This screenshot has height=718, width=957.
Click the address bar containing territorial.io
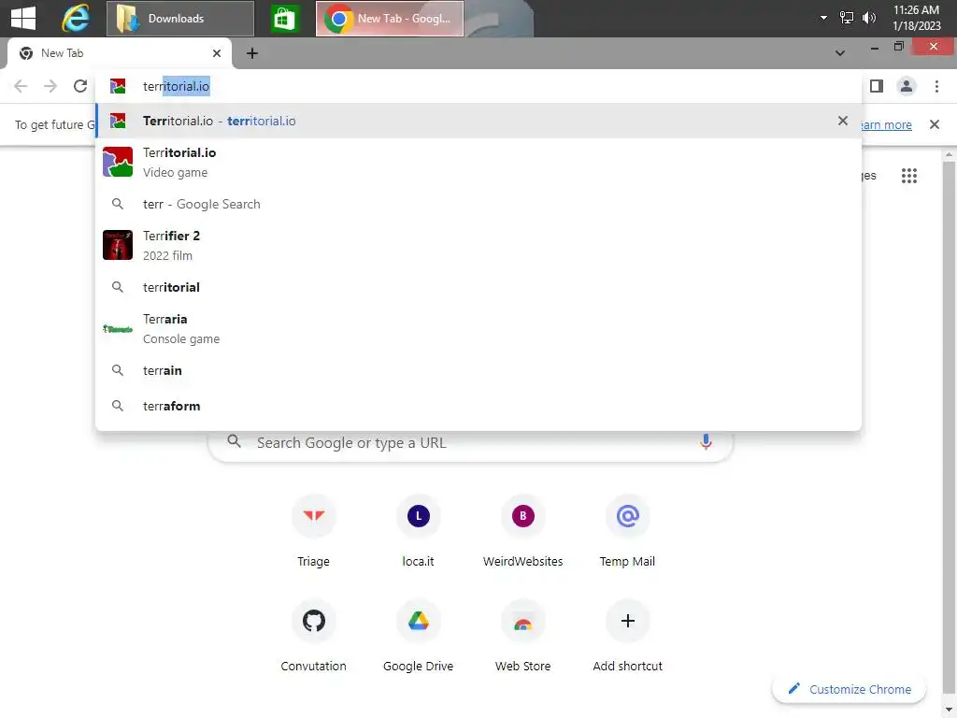478,86
